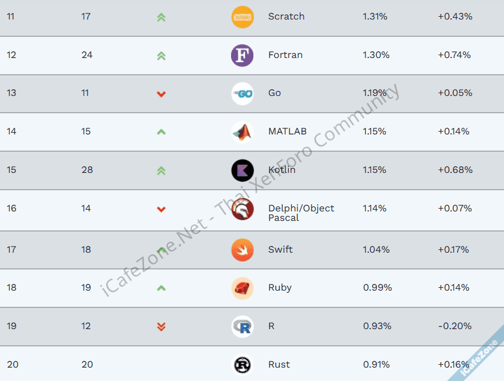Click the purple Fortran logo icon
504x381 pixels.
pyautogui.click(x=242, y=55)
